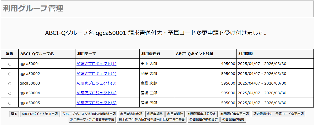The height and width of the screenshot is (125, 314).
Task: Open グループディスク追加または削減申請
Action: click(89, 114)
